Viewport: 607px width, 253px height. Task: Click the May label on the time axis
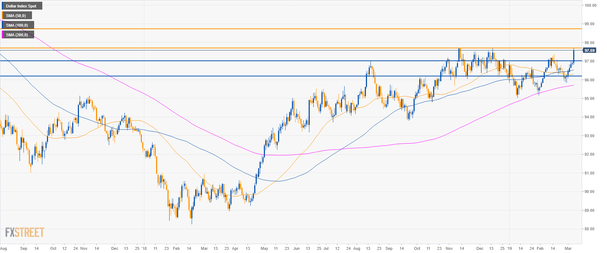[x=264, y=249]
